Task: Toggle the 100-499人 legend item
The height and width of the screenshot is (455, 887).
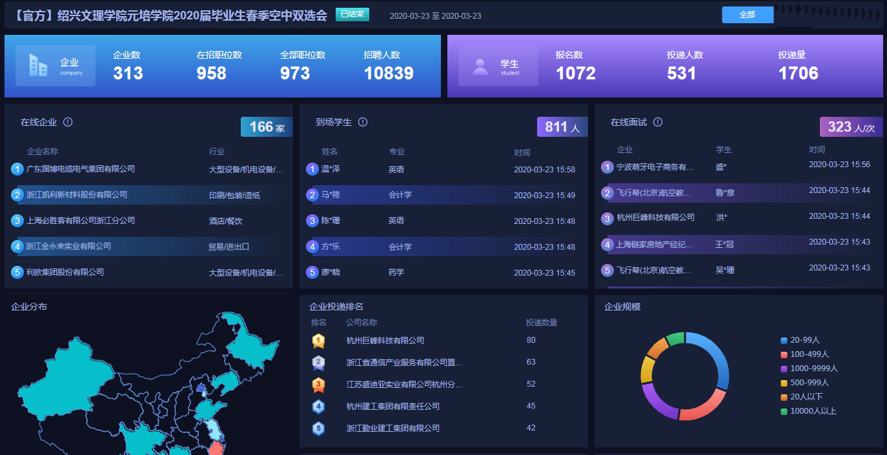Action: tap(808, 354)
